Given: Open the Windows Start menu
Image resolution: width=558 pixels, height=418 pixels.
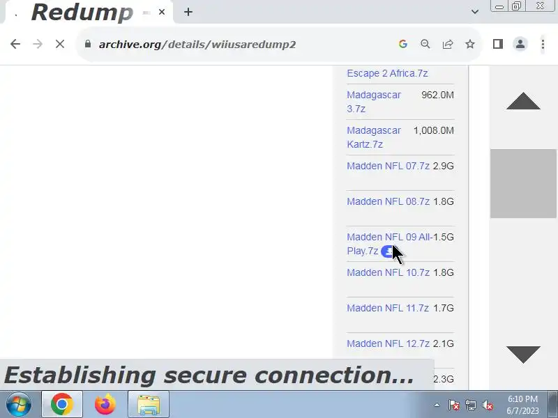Looking at the screenshot, I should [x=19, y=405].
